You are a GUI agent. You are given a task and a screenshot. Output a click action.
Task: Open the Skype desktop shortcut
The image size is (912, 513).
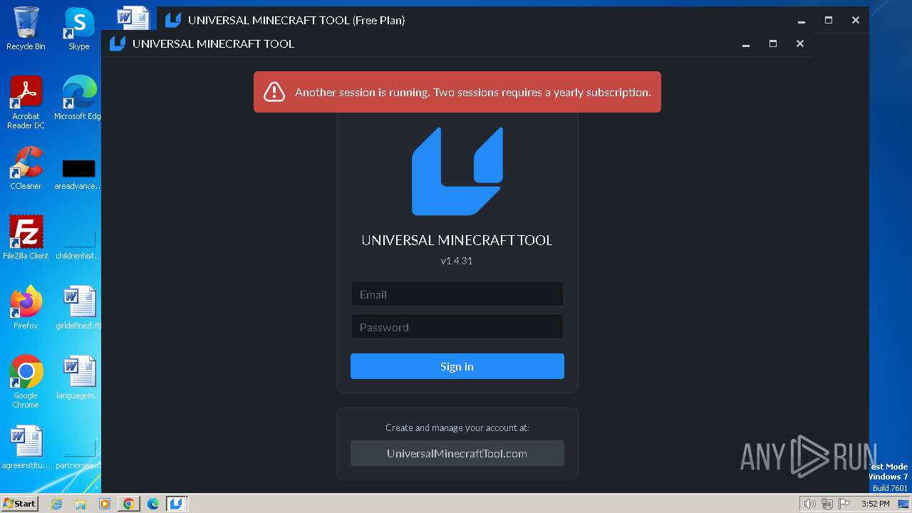79,28
